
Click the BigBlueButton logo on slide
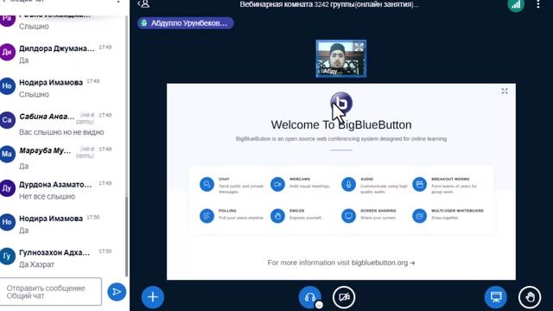click(x=341, y=103)
